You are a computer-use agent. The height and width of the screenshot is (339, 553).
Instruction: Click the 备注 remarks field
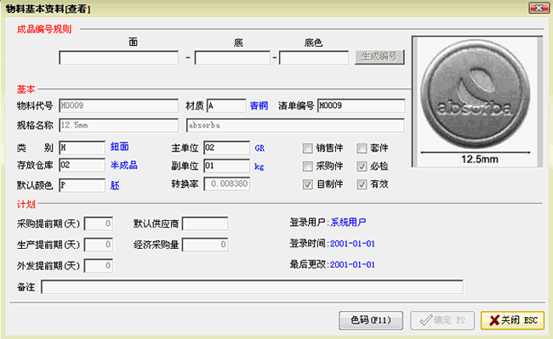click(252, 287)
